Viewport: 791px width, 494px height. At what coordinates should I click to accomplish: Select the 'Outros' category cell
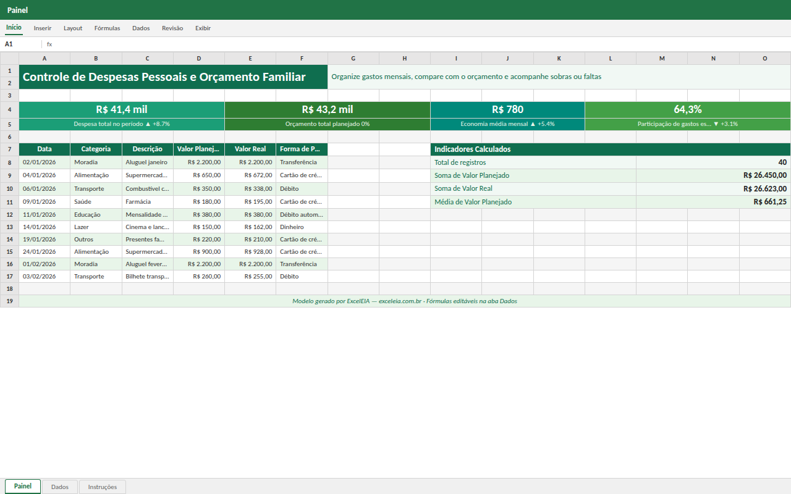click(x=96, y=240)
